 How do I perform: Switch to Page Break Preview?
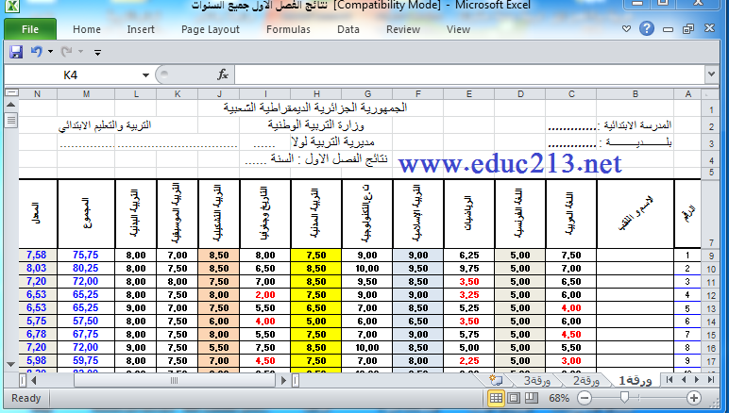tap(531, 398)
